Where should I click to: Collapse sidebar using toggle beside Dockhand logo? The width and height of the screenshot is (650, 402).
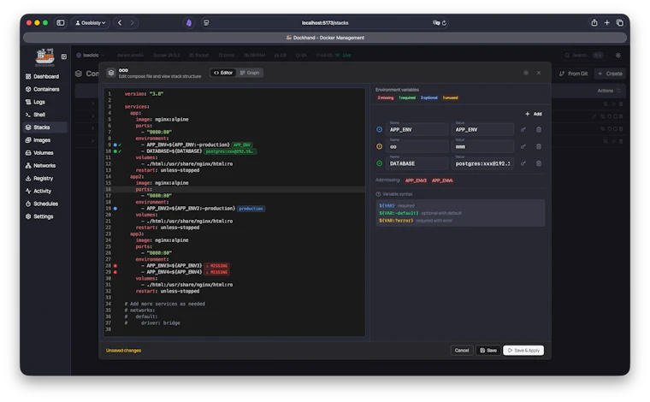[64, 56]
